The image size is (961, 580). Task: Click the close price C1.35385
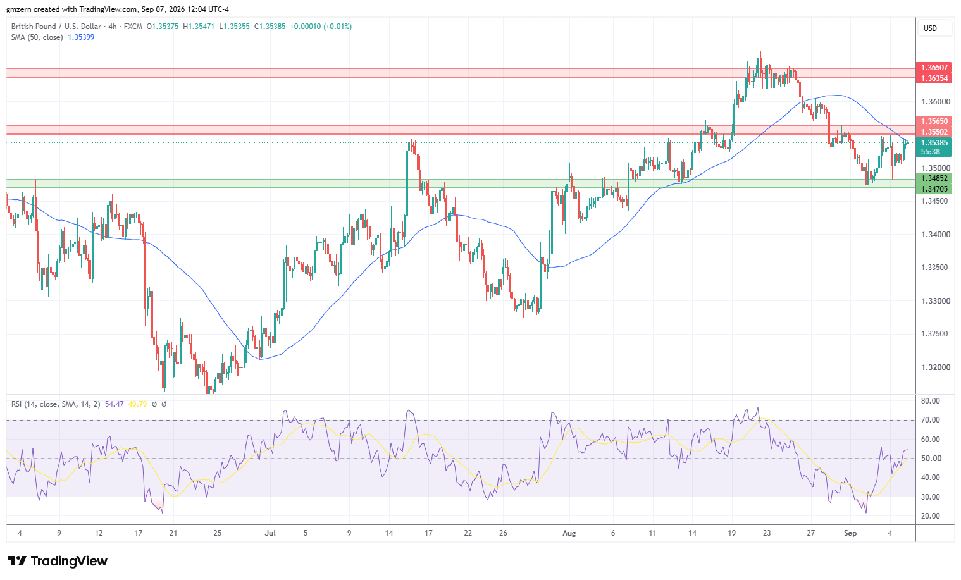pos(270,27)
